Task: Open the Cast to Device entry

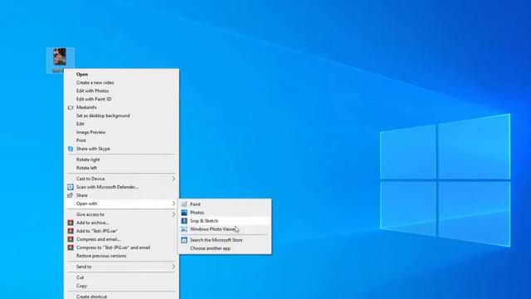Action: point(121,179)
